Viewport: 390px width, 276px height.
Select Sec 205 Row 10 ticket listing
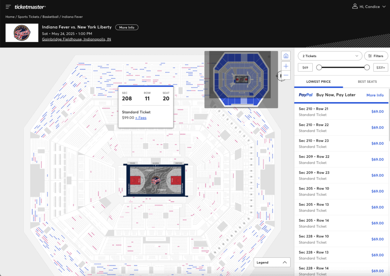[x=341, y=191]
